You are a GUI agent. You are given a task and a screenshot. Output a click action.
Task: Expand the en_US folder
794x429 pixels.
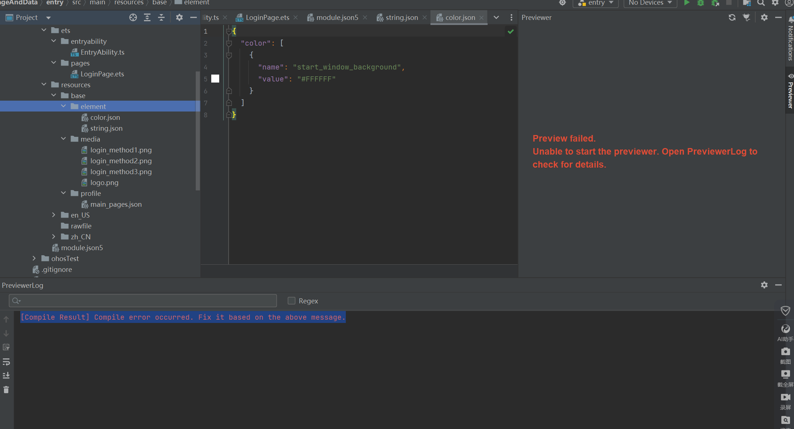(x=54, y=215)
